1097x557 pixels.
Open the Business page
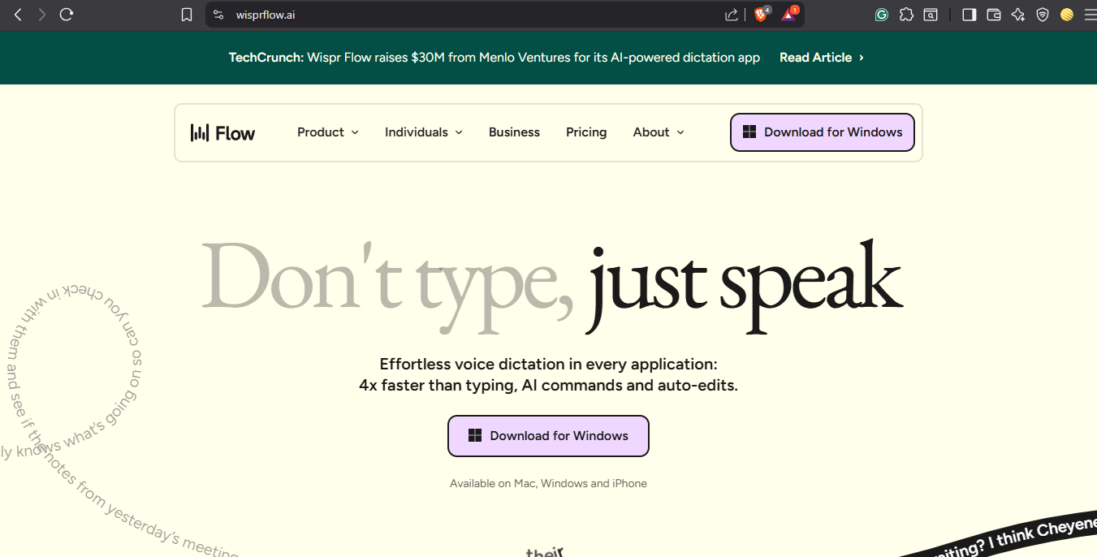(x=514, y=132)
